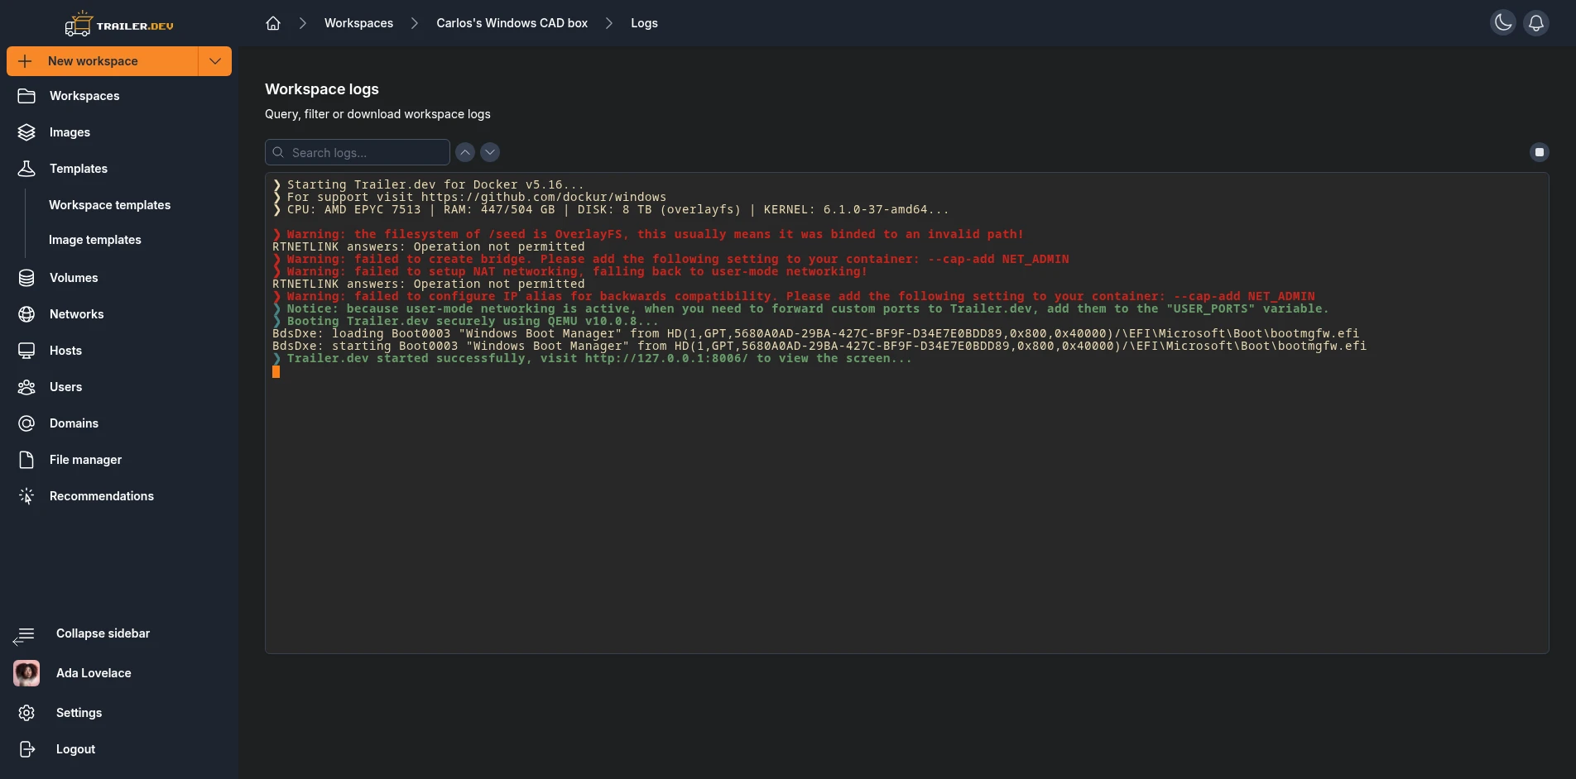The image size is (1576, 779).
Task: Collapse the sidebar using its label
Action: pos(103,633)
